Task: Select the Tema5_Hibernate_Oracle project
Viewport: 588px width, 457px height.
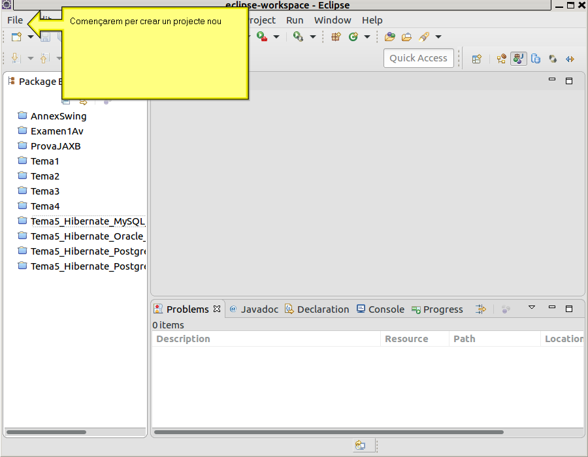Action: point(82,236)
